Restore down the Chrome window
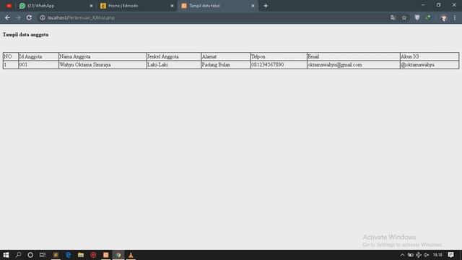Image resolution: width=462 pixels, height=260 pixels. [438, 5]
